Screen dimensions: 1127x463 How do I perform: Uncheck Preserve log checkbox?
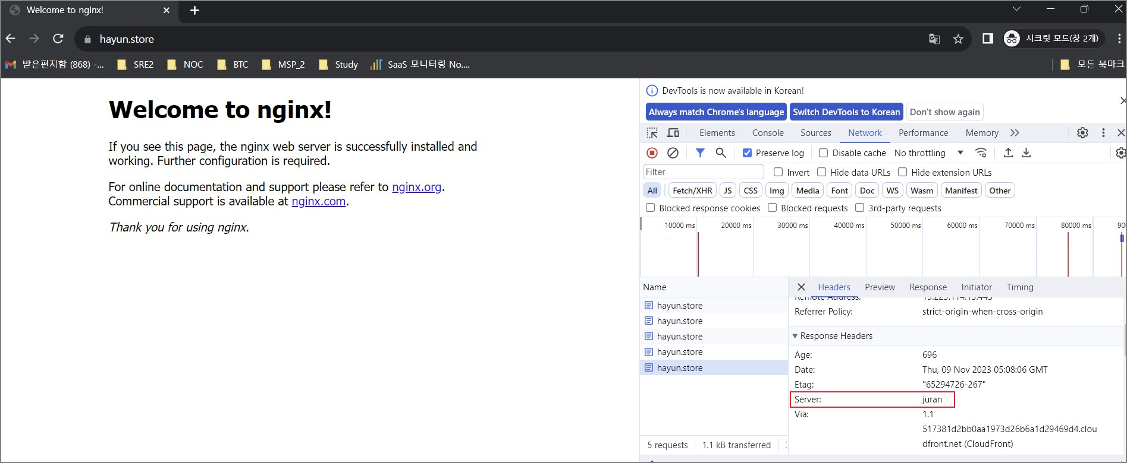[x=748, y=153]
